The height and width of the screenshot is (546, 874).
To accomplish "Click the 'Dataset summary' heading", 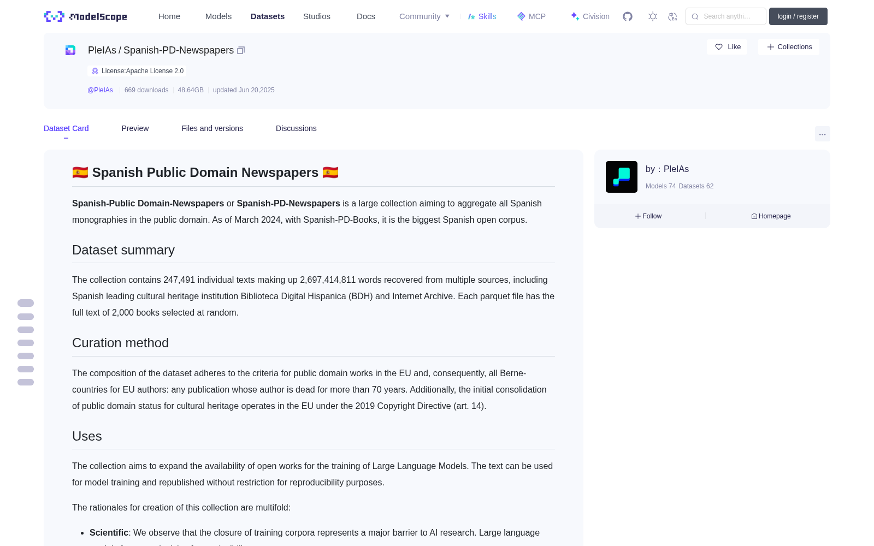I will (123, 250).
